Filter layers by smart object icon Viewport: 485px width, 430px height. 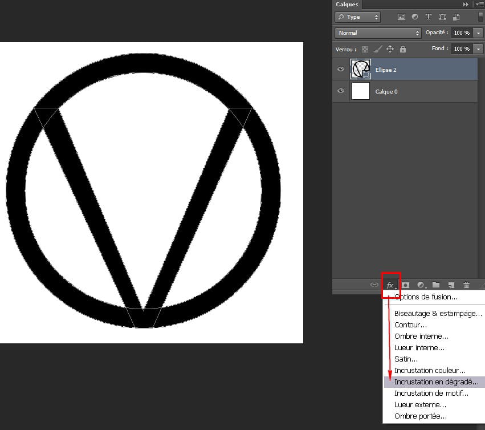(457, 17)
